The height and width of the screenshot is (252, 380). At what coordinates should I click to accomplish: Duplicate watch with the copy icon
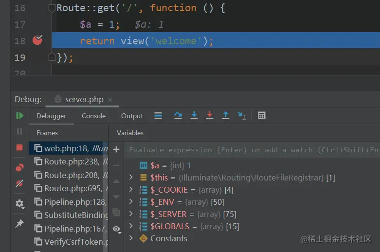[x=116, y=213]
